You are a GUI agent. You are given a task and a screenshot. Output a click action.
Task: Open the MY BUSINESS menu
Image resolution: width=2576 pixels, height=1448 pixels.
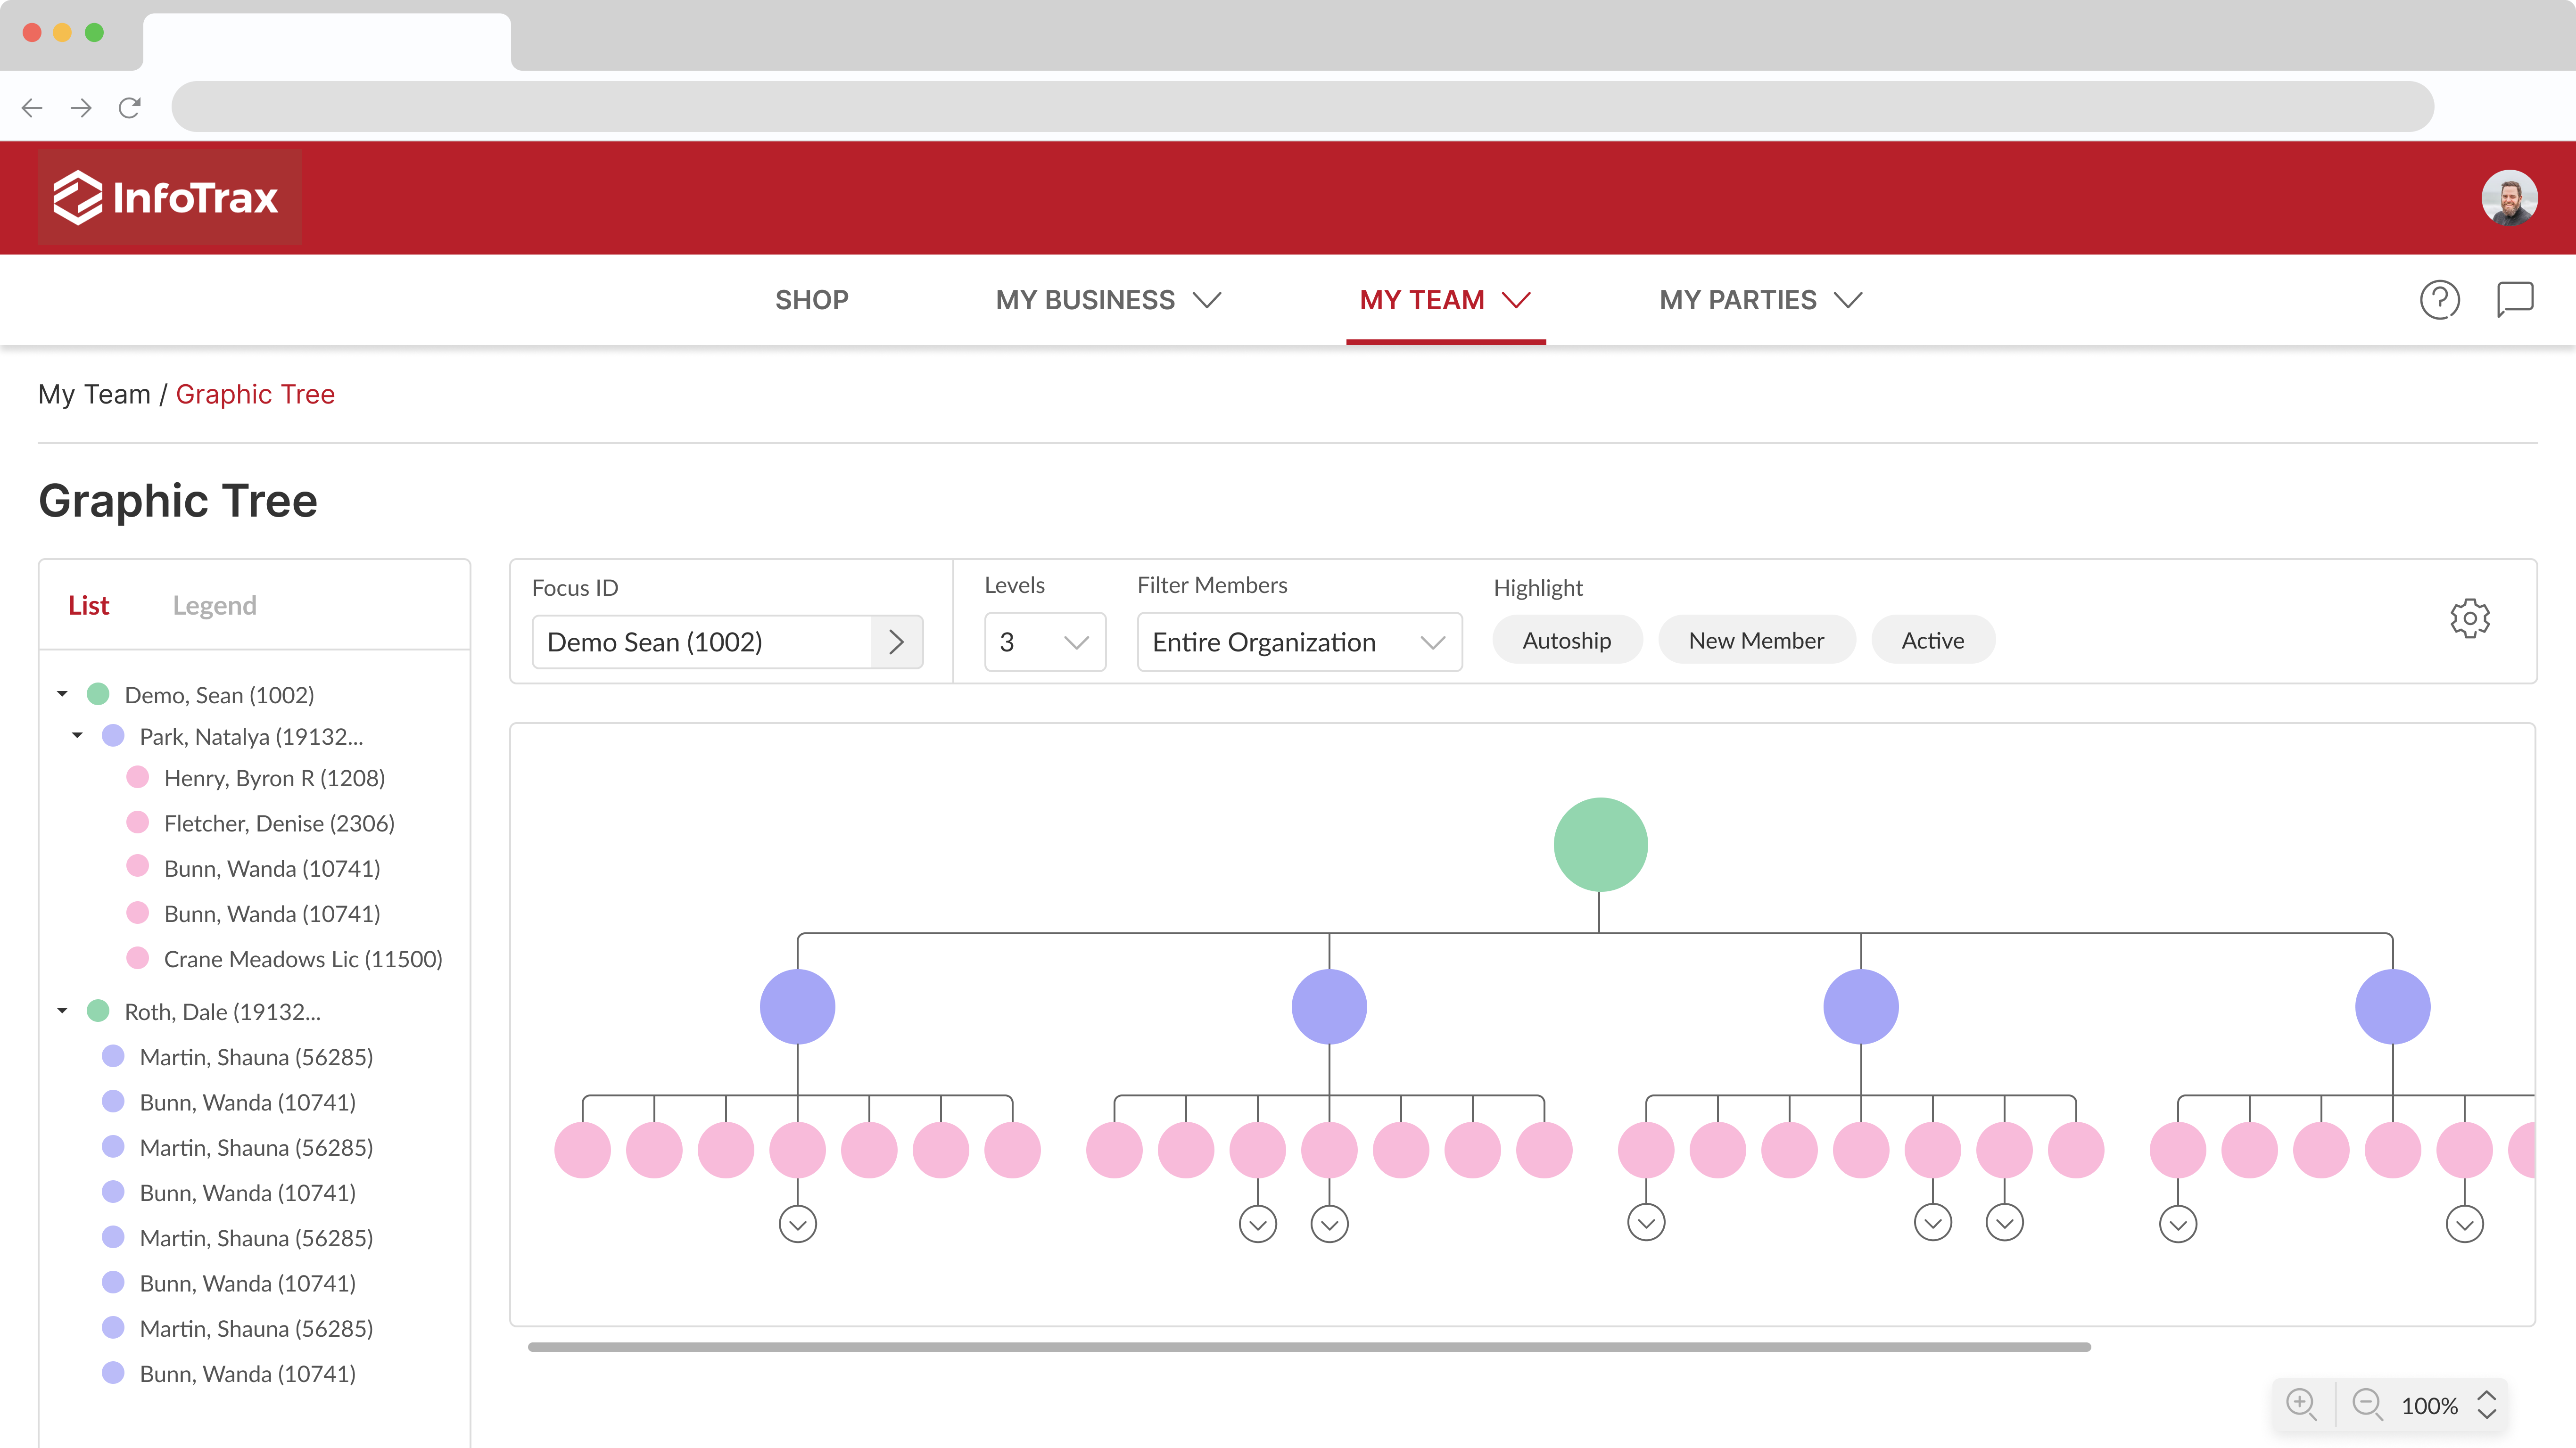[1107, 299]
